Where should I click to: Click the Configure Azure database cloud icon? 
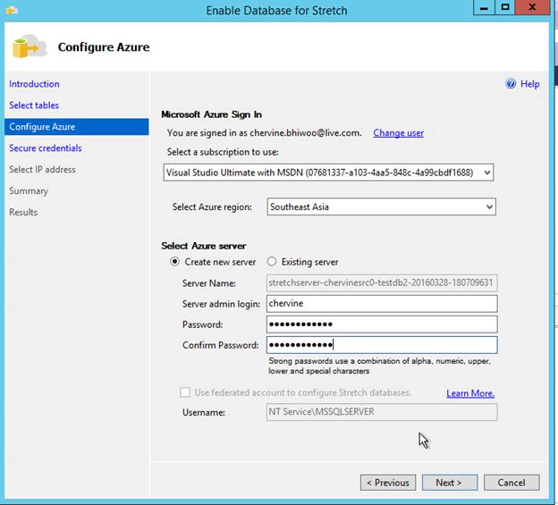tap(30, 46)
